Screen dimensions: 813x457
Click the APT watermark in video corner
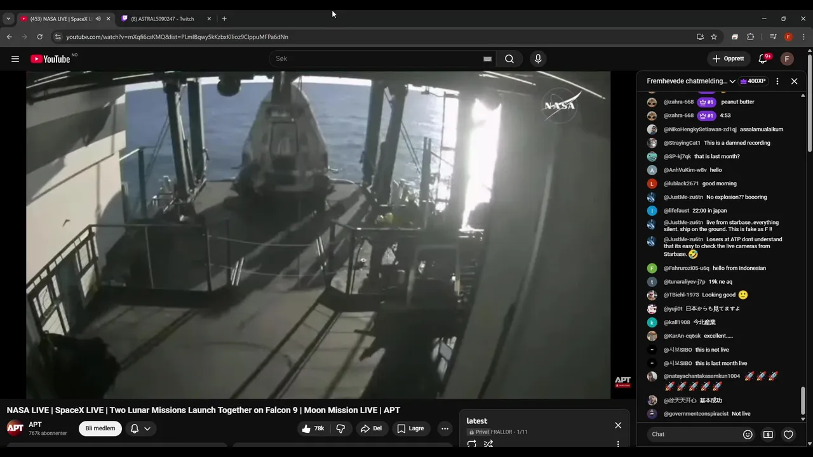pyautogui.click(x=622, y=382)
